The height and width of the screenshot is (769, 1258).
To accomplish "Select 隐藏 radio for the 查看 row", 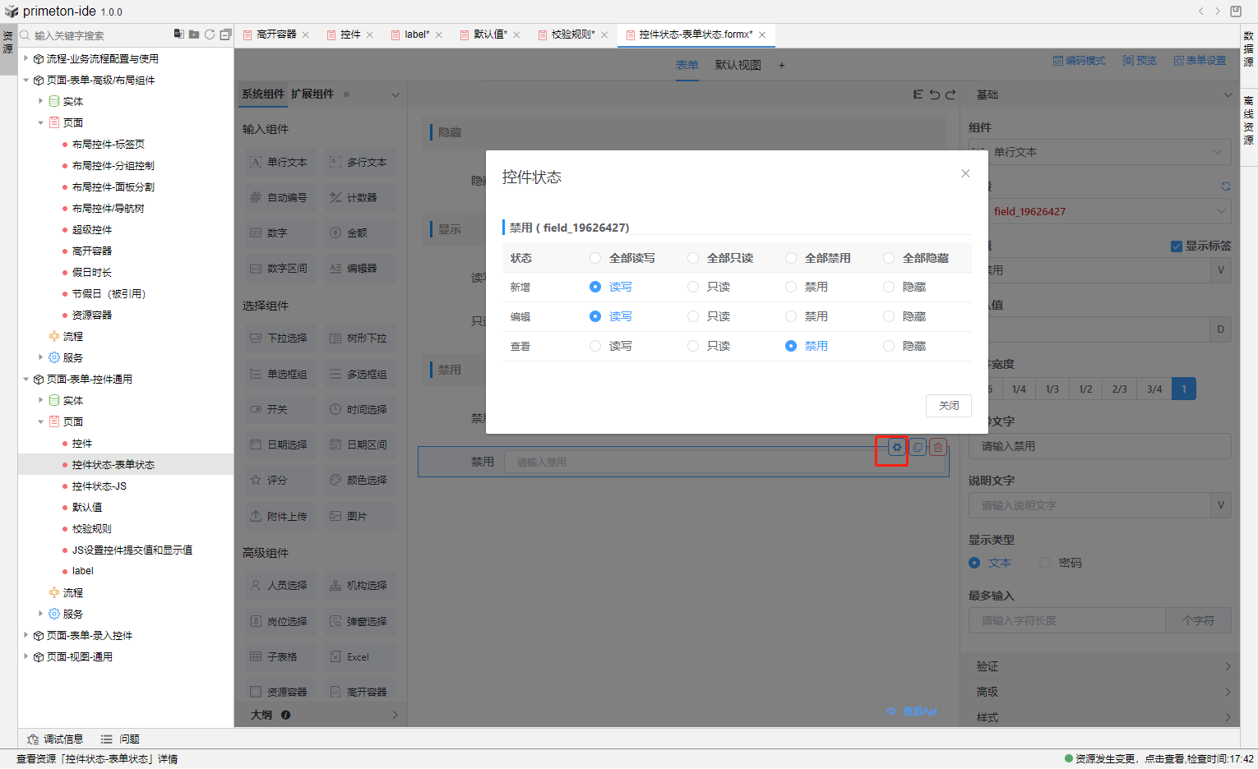I will click(889, 346).
